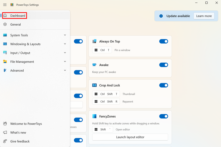Click the Welcome to PowerToys icon
Viewport: 221px width, 147px height.
(x=5, y=123)
